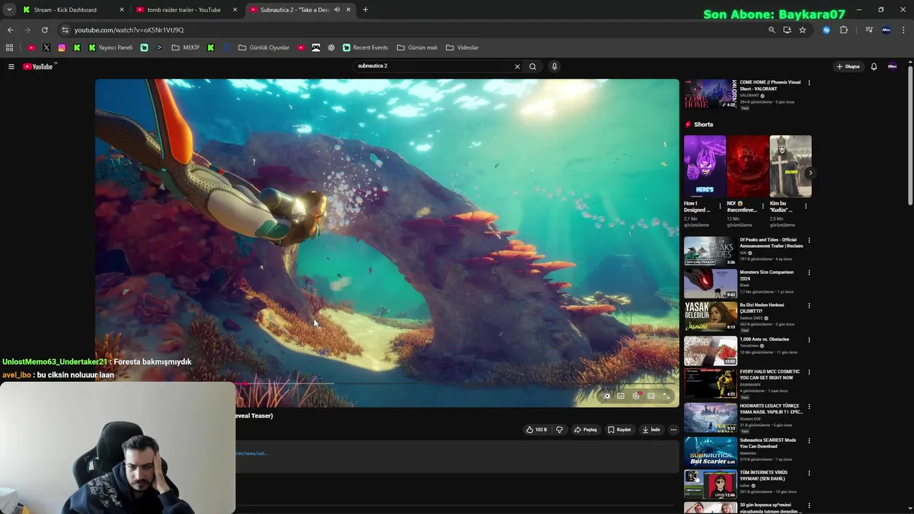The width and height of the screenshot is (914, 514).
Task: Open the blue Shazam extension icon
Action: pyautogui.click(x=826, y=30)
